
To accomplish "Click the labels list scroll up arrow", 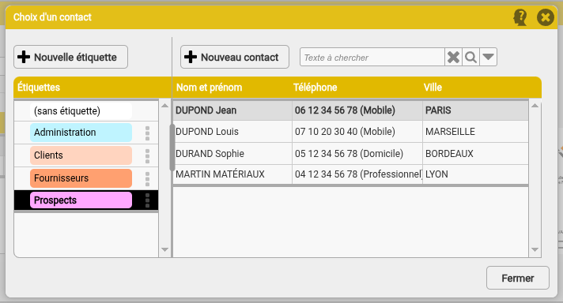I will (164, 106).
